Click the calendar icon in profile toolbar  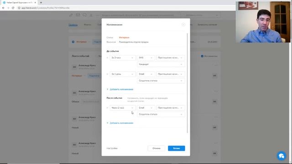(x=78, y=15)
